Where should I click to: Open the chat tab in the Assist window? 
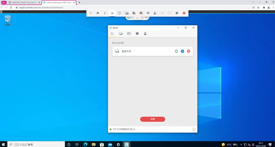point(137,34)
